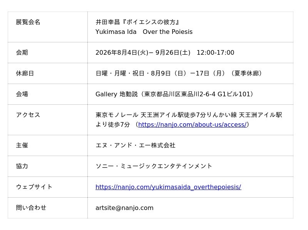308x230 pixels.
Task: Click the 会期 row label
Action: [22, 52]
